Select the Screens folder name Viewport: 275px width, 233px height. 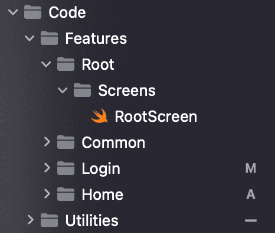coord(127,90)
